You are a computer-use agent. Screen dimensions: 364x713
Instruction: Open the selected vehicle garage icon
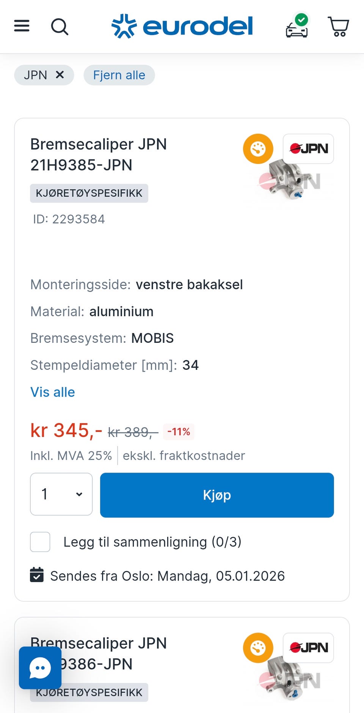[297, 26]
